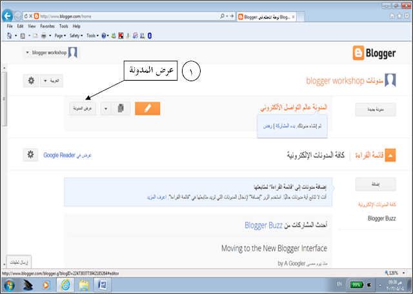This screenshot has height=294, width=413.
Task: Click the Bluetooth icon in command bar
Action: click(x=149, y=35)
